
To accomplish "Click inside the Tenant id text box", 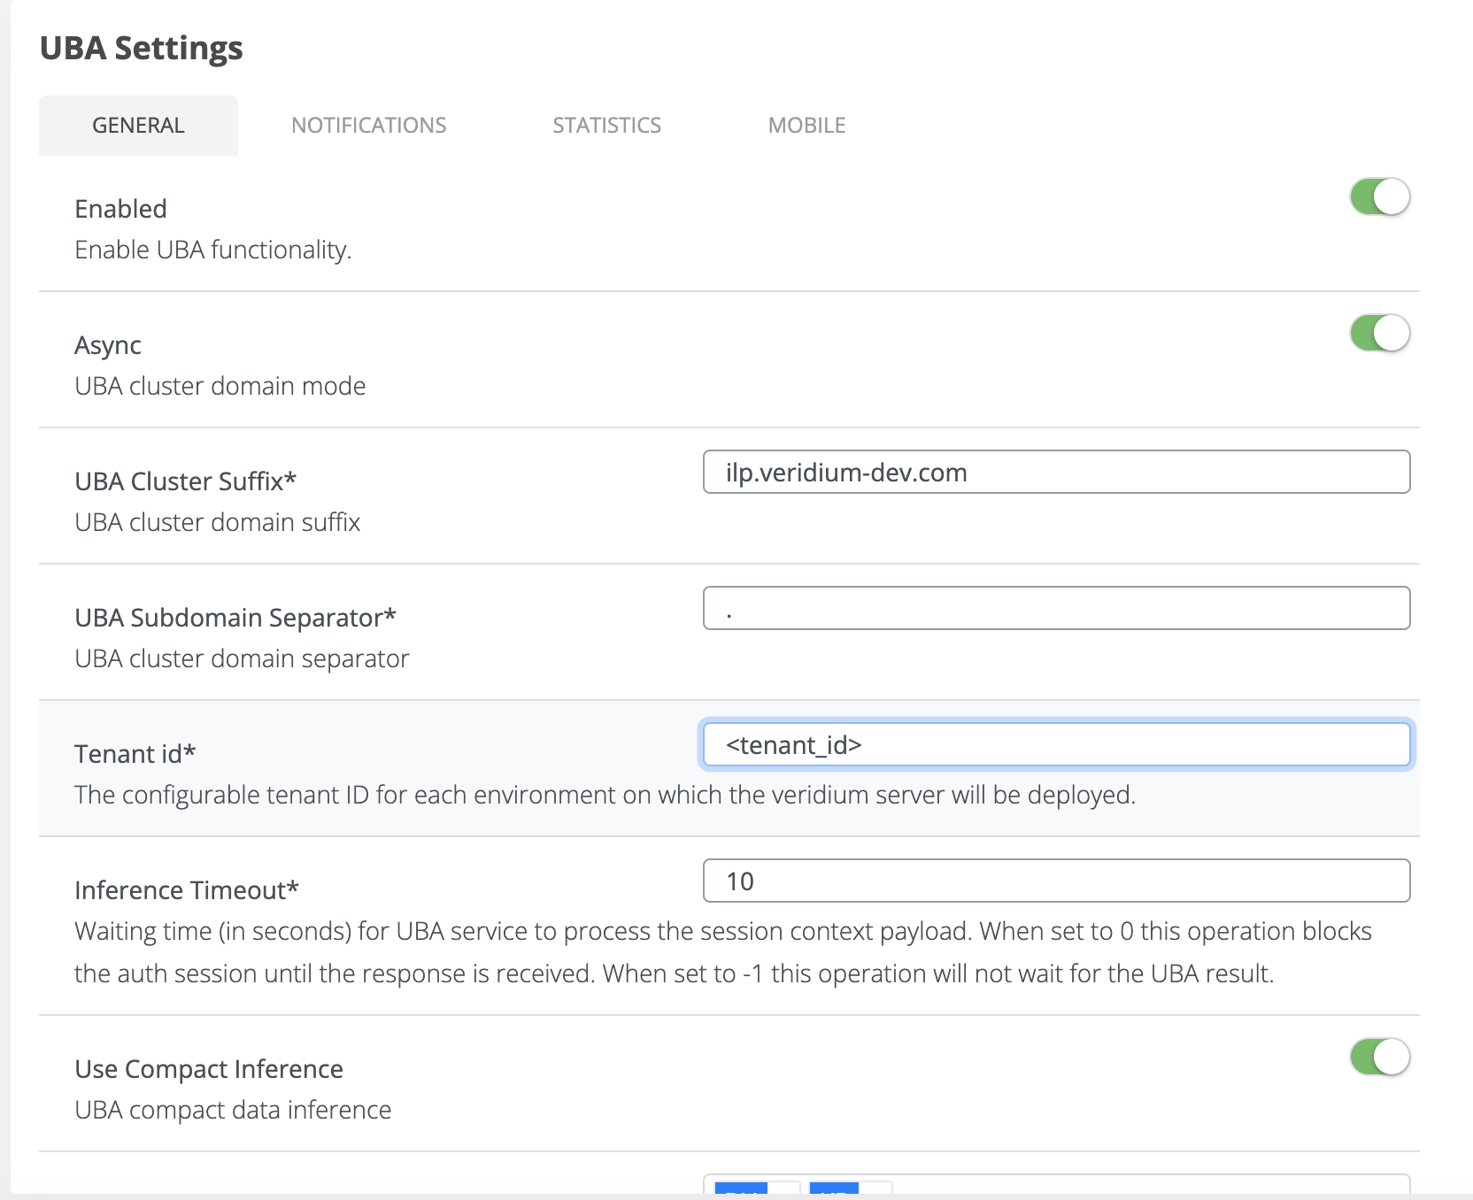I will tap(1055, 745).
